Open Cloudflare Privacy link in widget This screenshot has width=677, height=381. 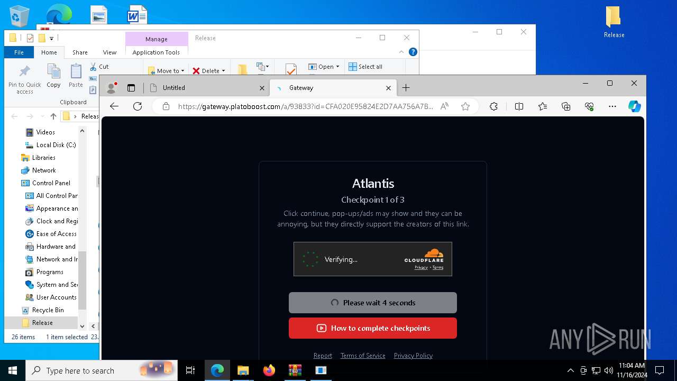pos(421,268)
